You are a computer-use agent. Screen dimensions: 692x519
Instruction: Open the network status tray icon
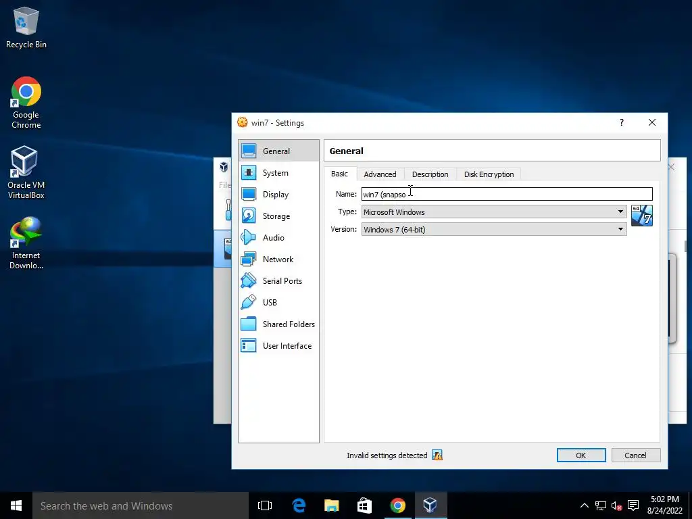point(600,505)
